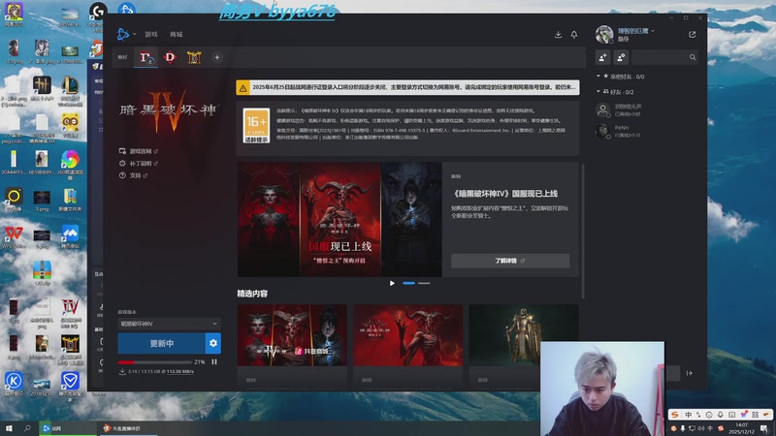Select friend PeNn in the list
This screenshot has width=776, height=436.
point(646,131)
